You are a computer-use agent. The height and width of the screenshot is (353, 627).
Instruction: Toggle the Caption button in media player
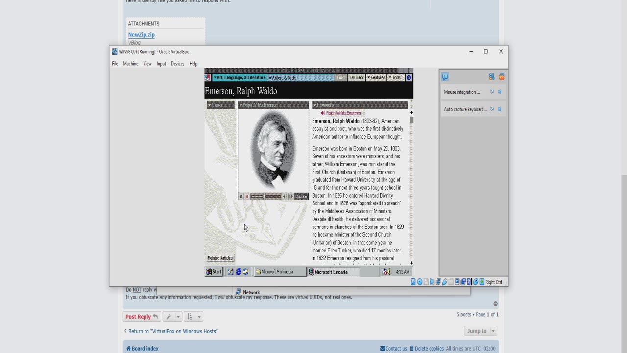pos(301,197)
